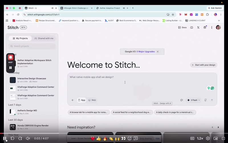
Task: Open the LANDING A CLIENT bookmark
Action: pos(196,21)
